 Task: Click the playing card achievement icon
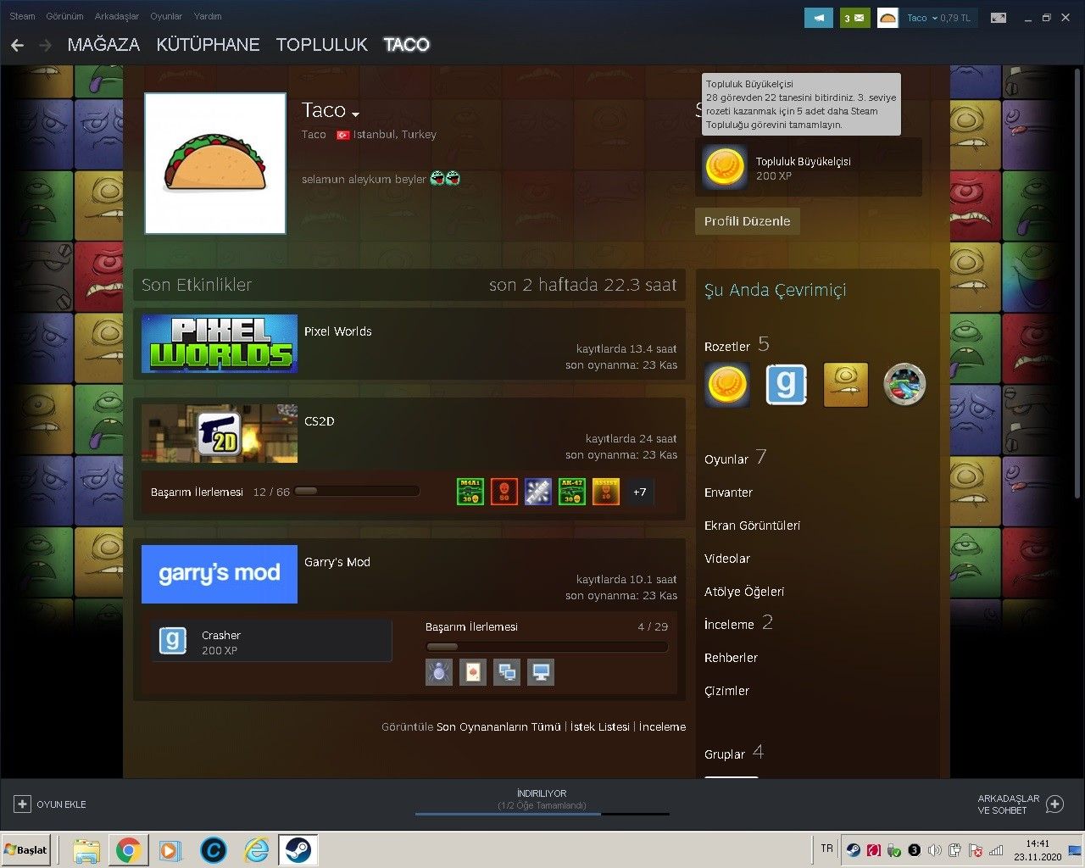click(473, 673)
